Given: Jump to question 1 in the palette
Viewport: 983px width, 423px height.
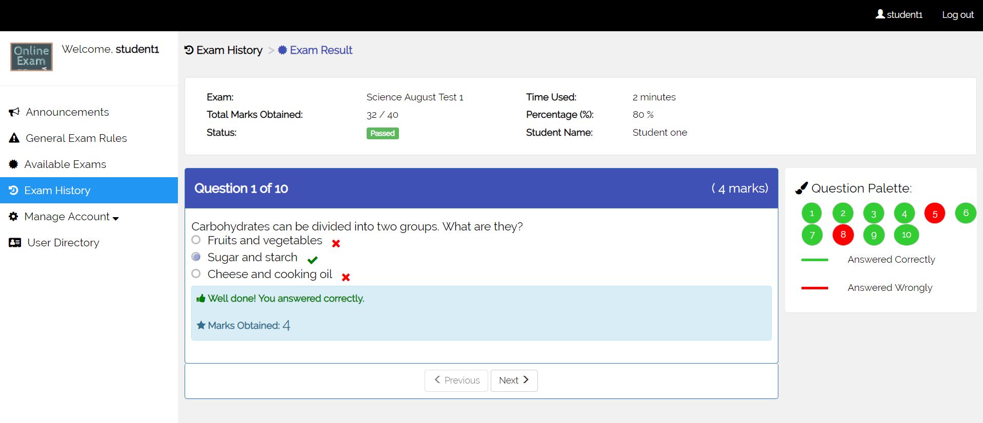Looking at the screenshot, I should pos(812,214).
